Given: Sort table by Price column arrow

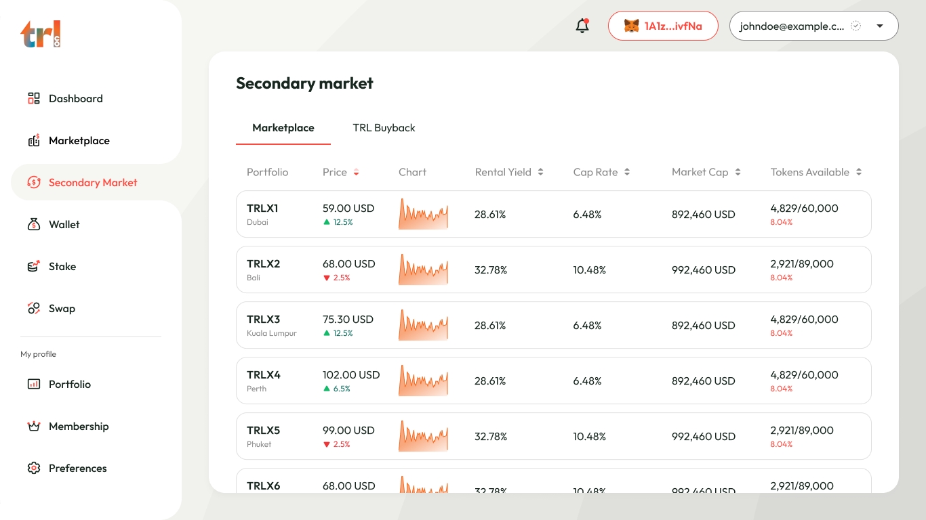Looking at the screenshot, I should pos(357,173).
